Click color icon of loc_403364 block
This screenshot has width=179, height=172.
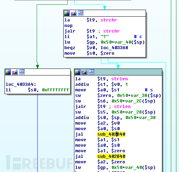click(x=8, y=72)
